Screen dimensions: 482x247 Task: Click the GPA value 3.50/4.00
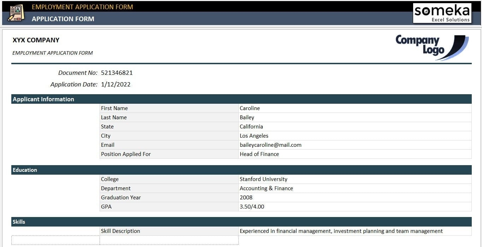(x=252, y=206)
